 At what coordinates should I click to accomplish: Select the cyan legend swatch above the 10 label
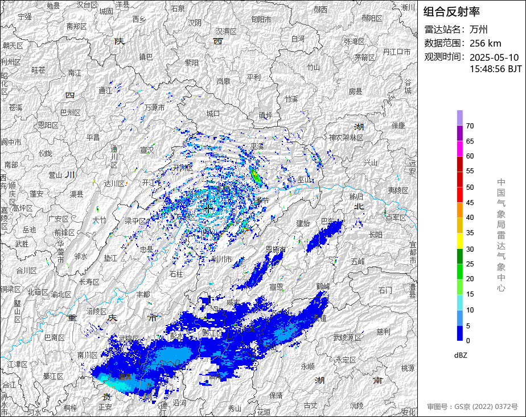coord(459,302)
